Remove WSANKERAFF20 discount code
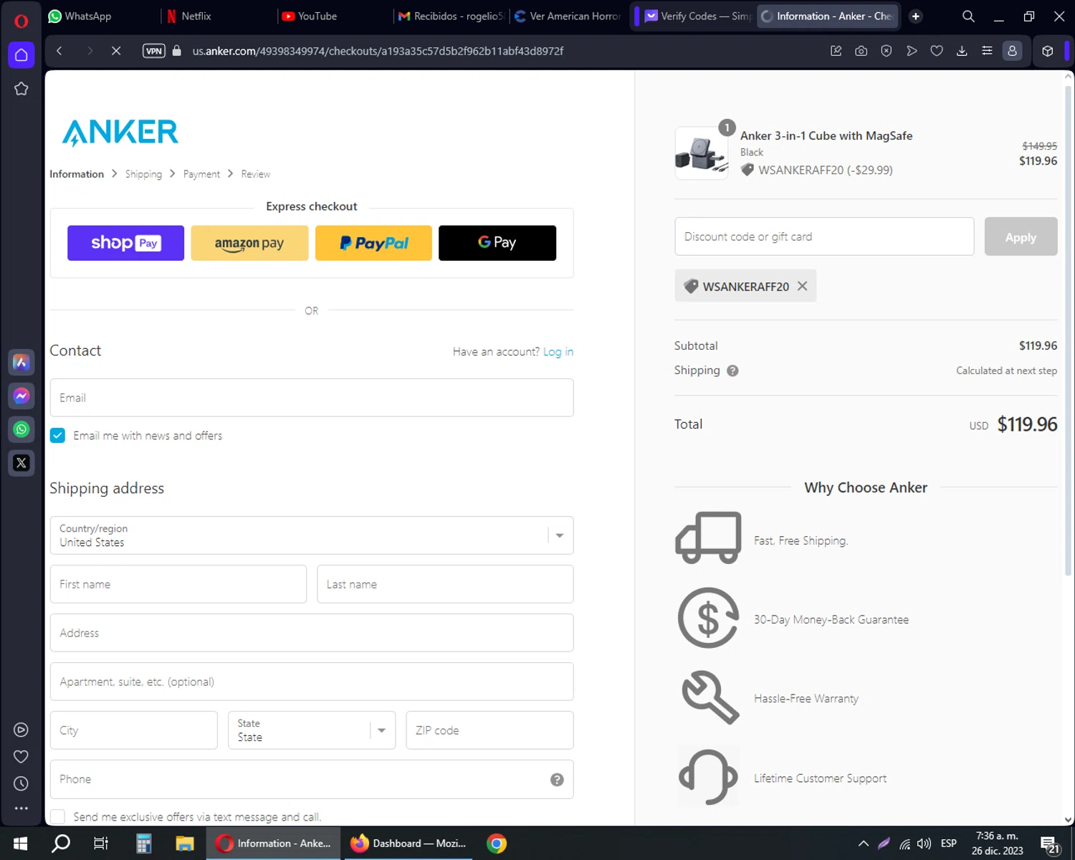 [802, 286]
